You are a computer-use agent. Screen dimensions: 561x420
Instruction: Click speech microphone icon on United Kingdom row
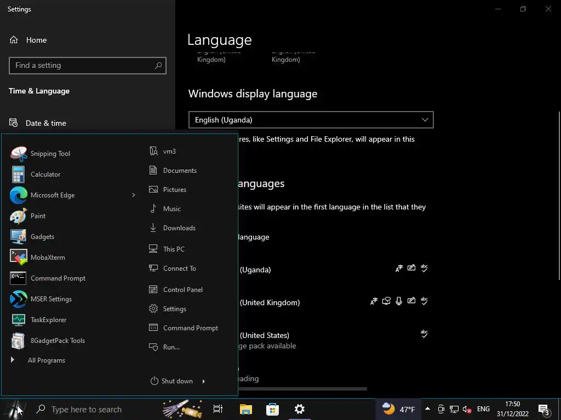pos(399,301)
